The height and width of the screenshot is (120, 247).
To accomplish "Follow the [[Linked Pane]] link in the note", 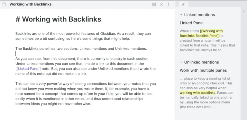I will (28, 69).
